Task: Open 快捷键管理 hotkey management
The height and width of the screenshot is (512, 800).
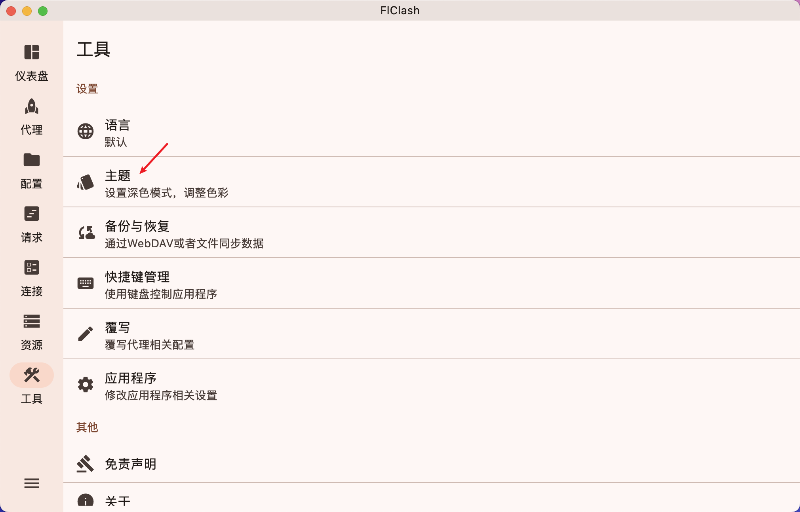Action: tap(432, 283)
